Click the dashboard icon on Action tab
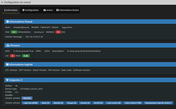 (x=44, y=10)
